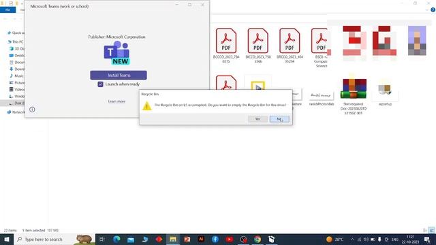Open the File tab in File Explorer
The height and width of the screenshot is (245, 436).
7,10
